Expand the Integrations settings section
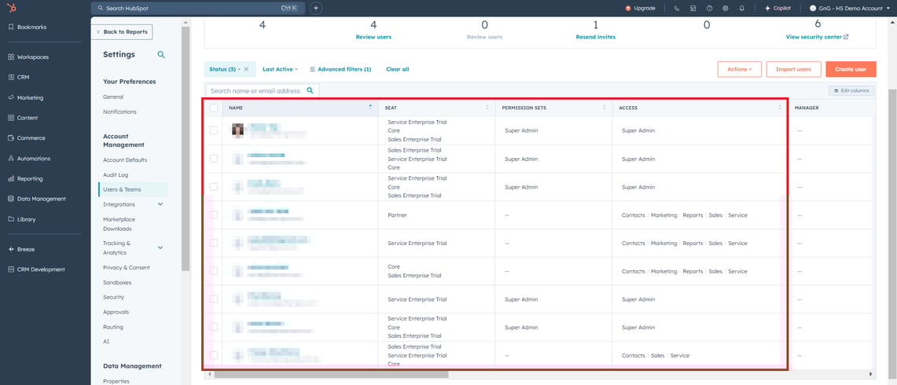 pyautogui.click(x=160, y=204)
